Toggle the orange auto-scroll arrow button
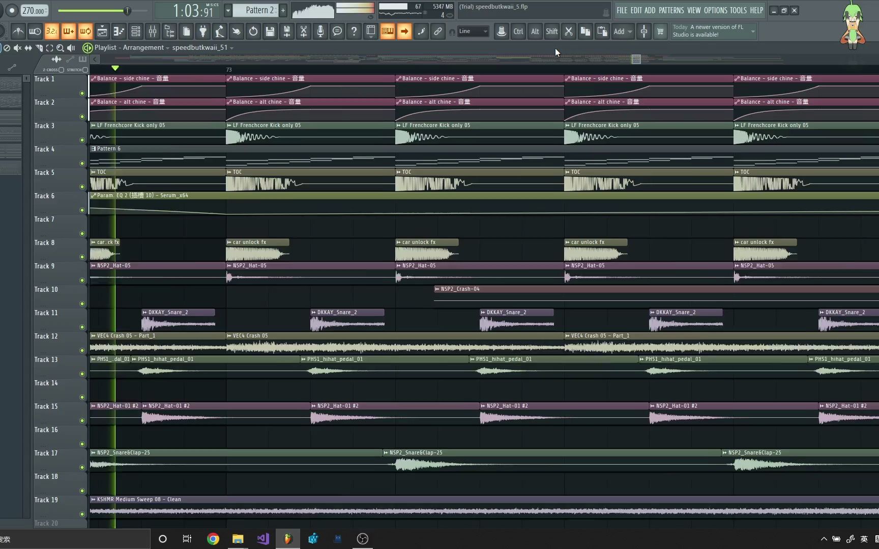Screen dimensions: 879x549 tap(404, 32)
